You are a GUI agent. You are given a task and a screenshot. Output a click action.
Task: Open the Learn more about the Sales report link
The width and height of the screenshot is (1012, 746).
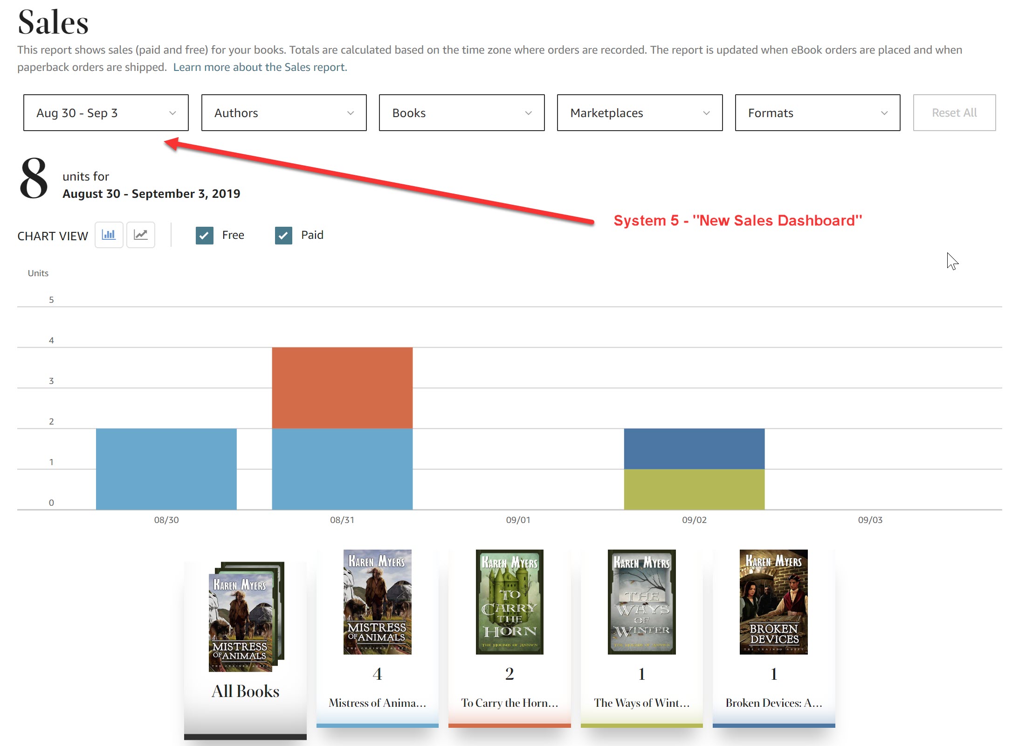(259, 67)
